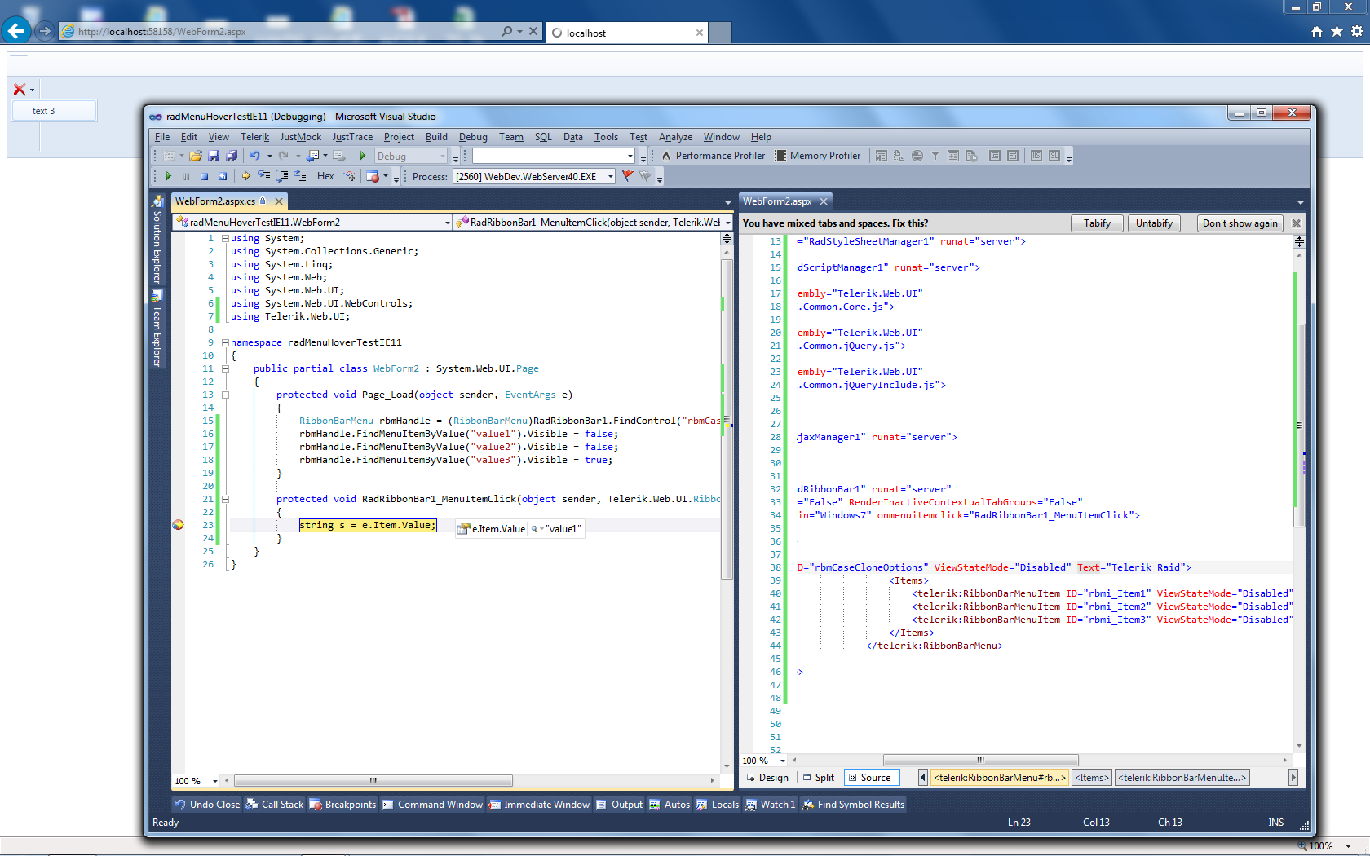Image resolution: width=1370 pixels, height=856 pixels.
Task: Select telerik:RibbonBarMenu#rb... breadcrumb tag
Action: point(999,778)
